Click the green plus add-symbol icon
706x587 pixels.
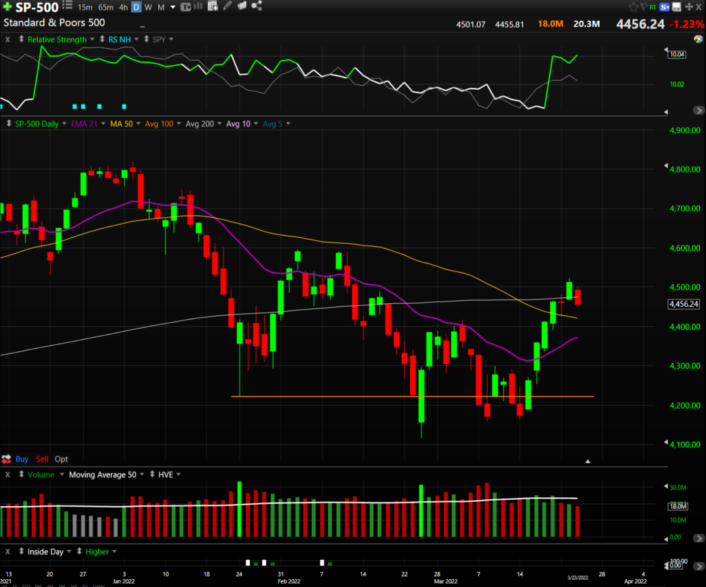[x=7, y=7]
